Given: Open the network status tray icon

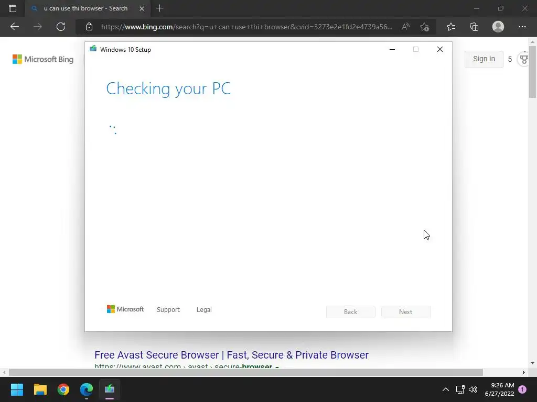Looking at the screenshot, I should pyautogui.click(x=460, y=389).
